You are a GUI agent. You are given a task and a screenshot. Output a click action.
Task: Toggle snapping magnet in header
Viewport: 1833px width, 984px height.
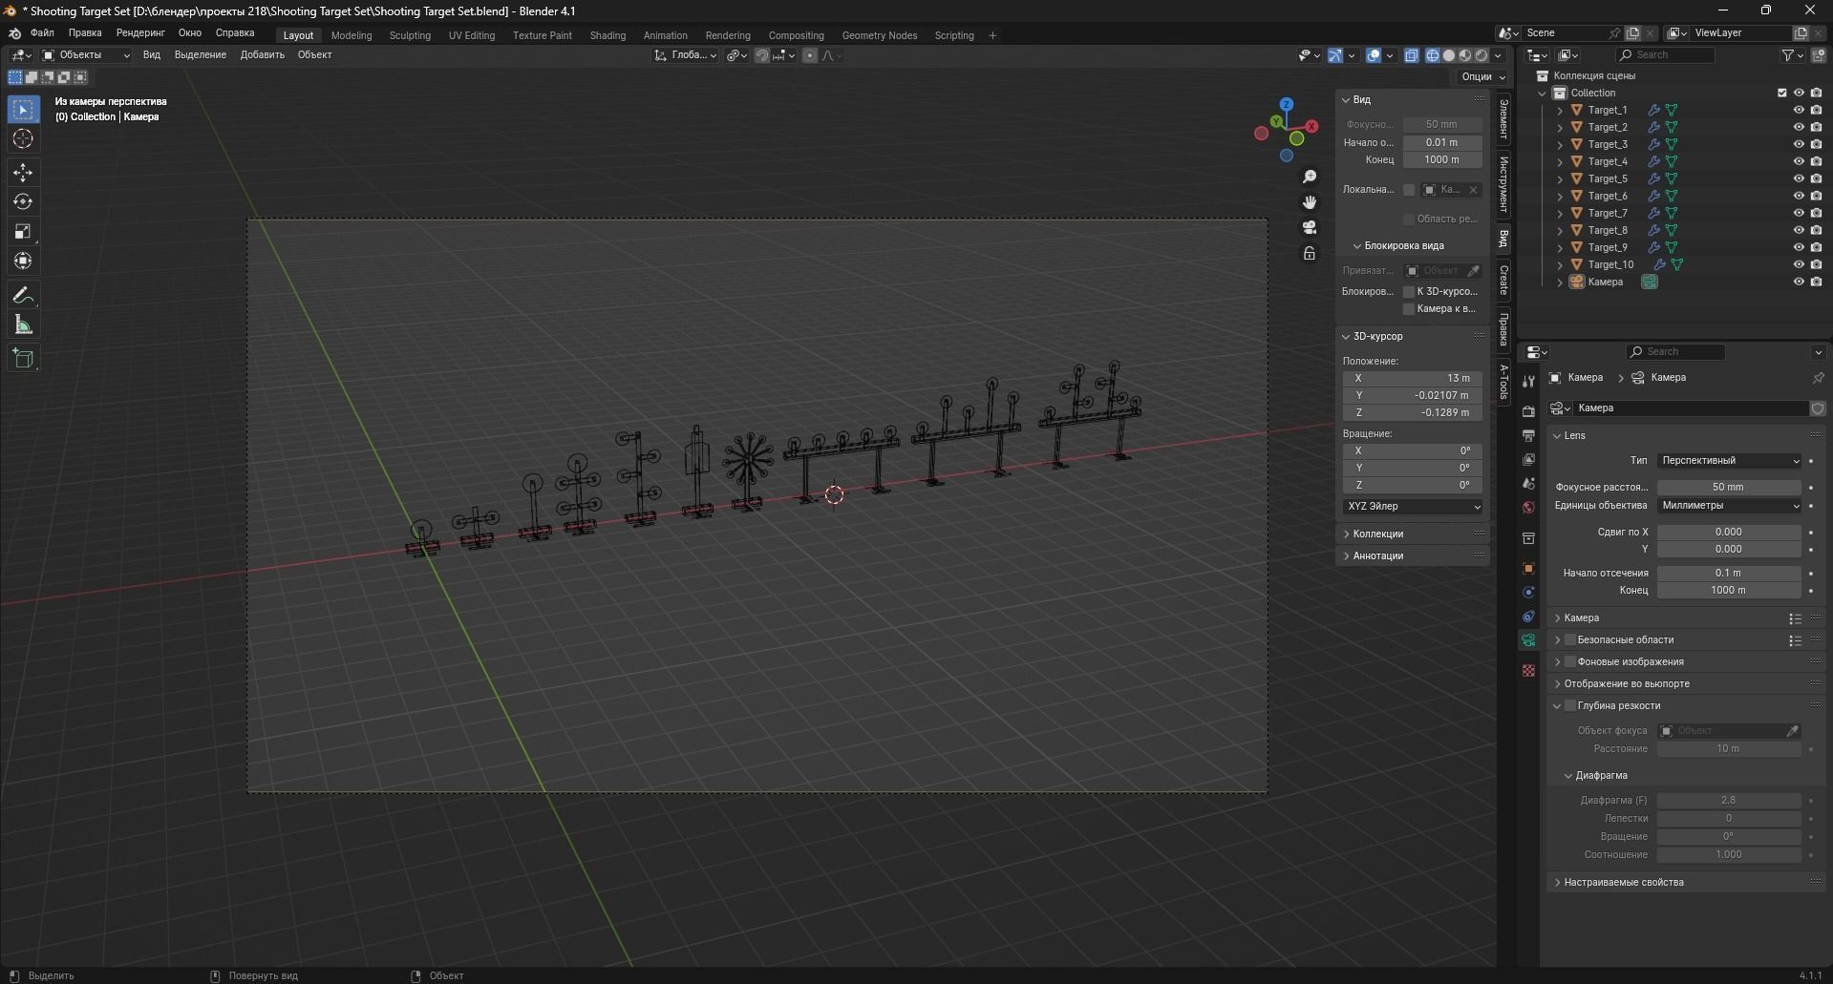762,55
